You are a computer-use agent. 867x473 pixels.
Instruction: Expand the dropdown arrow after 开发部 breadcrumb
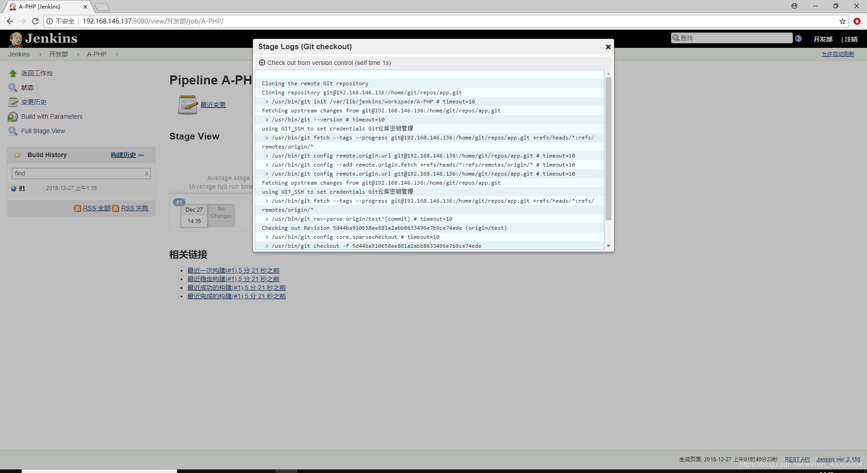(78, 54)
